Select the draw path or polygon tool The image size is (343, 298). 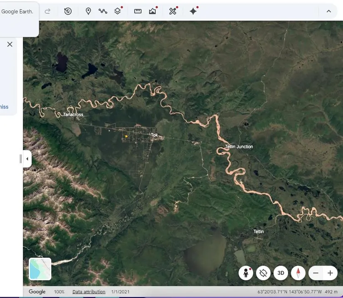[x=103, y=11]
